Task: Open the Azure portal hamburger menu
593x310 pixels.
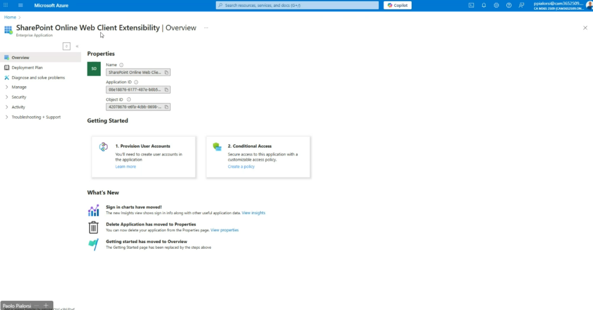Action: pos(20,5)
